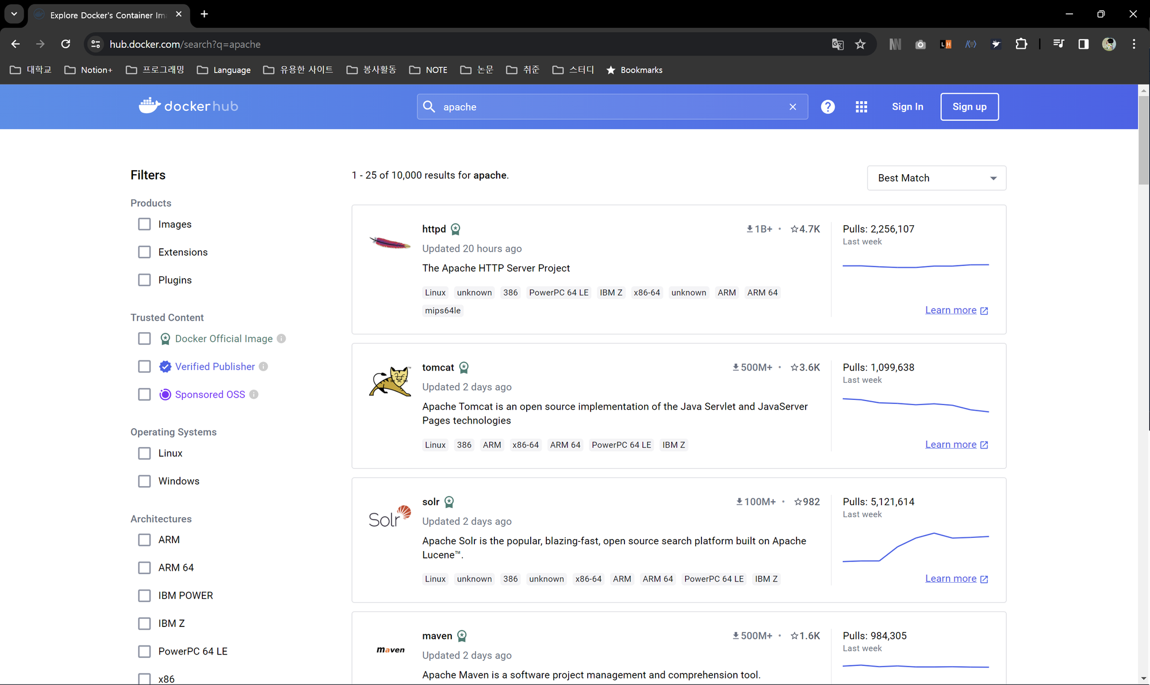
Task: Click info icon beside Verified Publisher
Action: coord(263,367)
